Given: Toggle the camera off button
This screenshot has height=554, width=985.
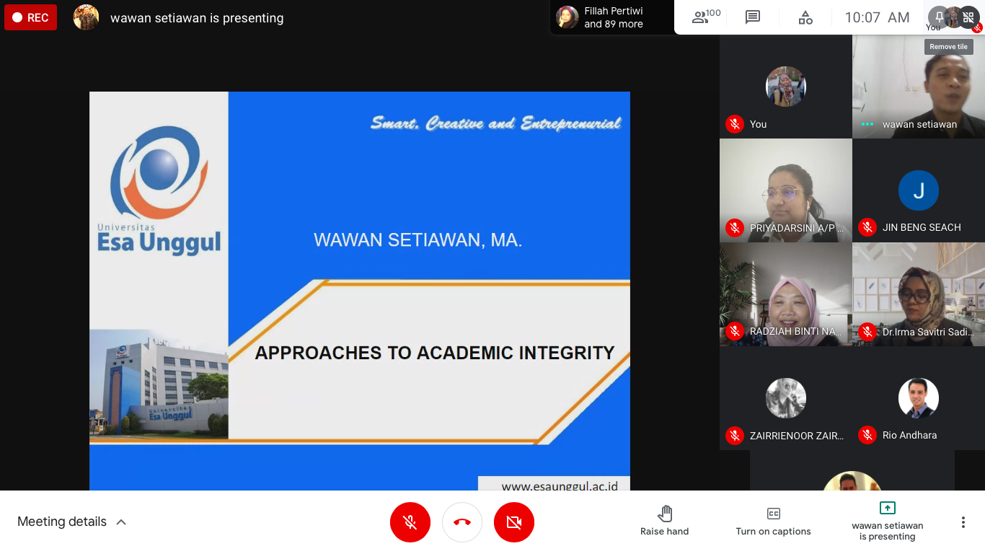Looking at the screenshot, I should pos(514,522).
